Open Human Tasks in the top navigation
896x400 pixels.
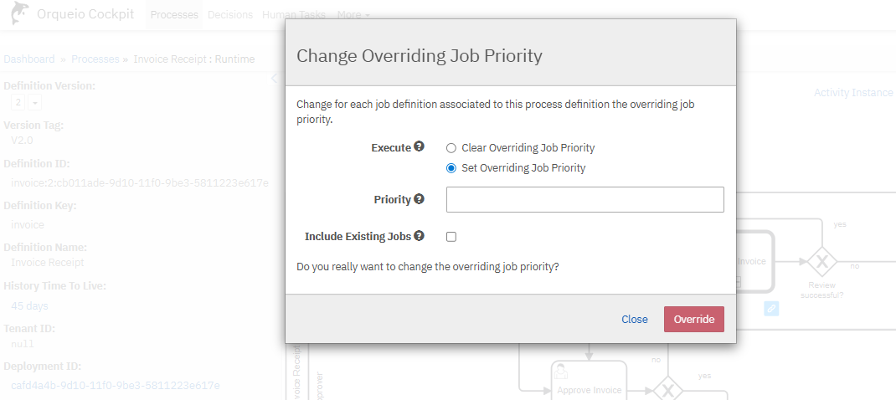point(295,15)
